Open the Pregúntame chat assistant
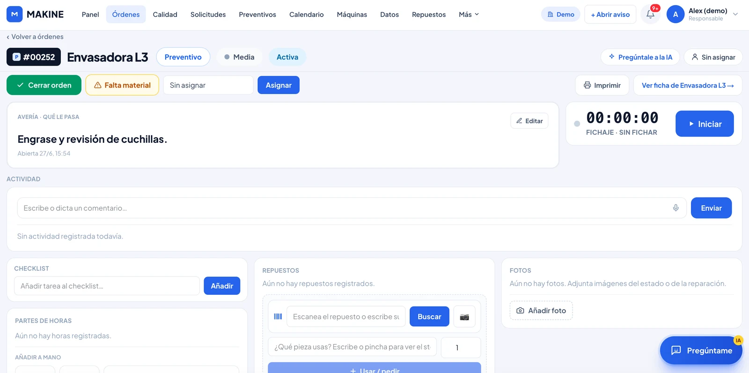Screen dimensions: 749x373 pyautogui.click(x=701, y=350)
